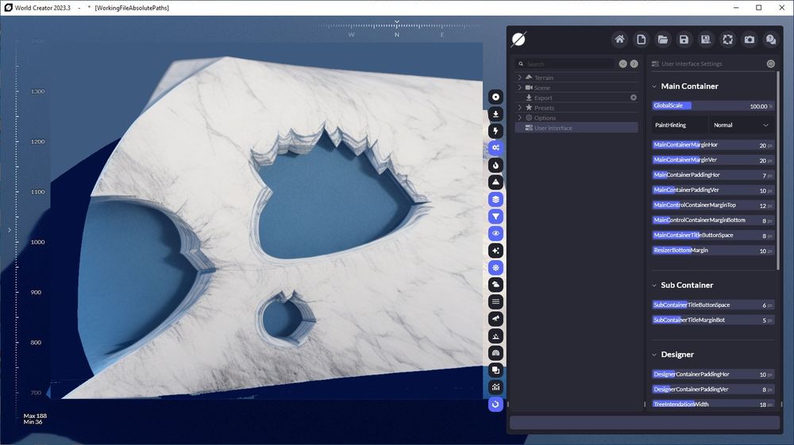
Task: Click the bottom status bar field
Action: click(645, 423)
